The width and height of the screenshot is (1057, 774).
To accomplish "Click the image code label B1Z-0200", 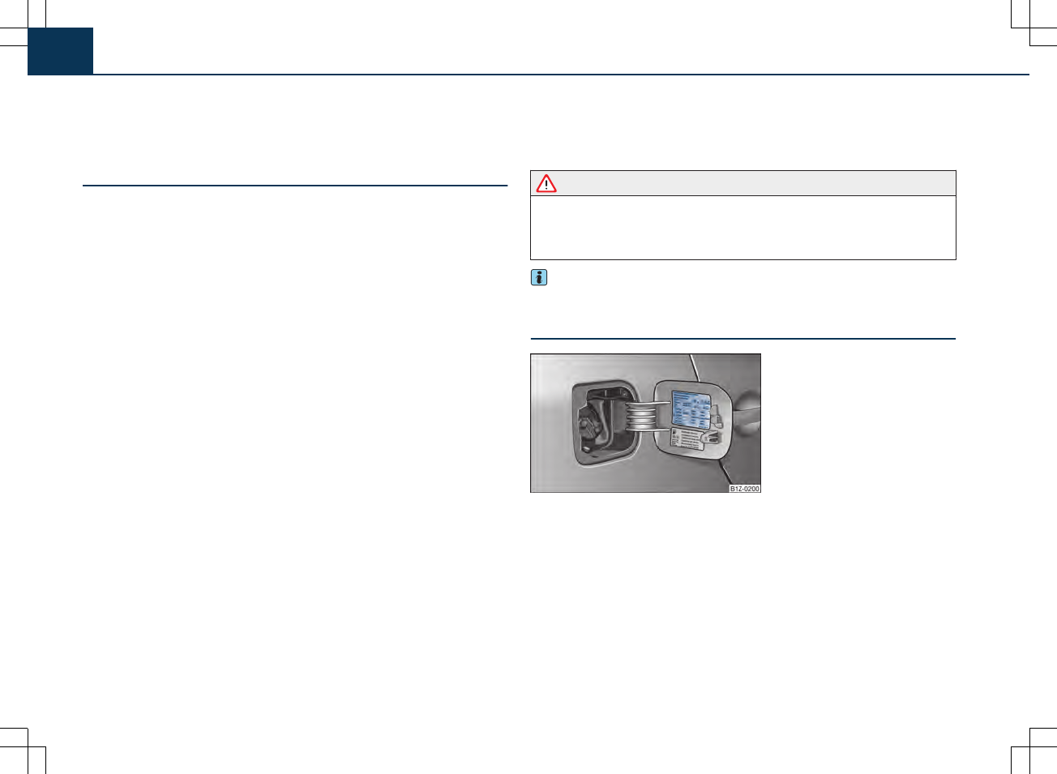I will [744, 489].
